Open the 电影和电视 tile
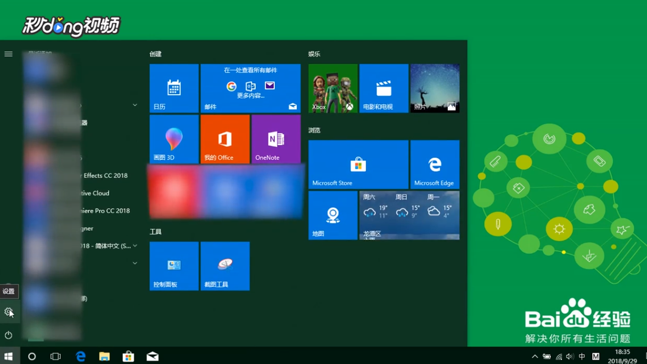 [384, 88]
